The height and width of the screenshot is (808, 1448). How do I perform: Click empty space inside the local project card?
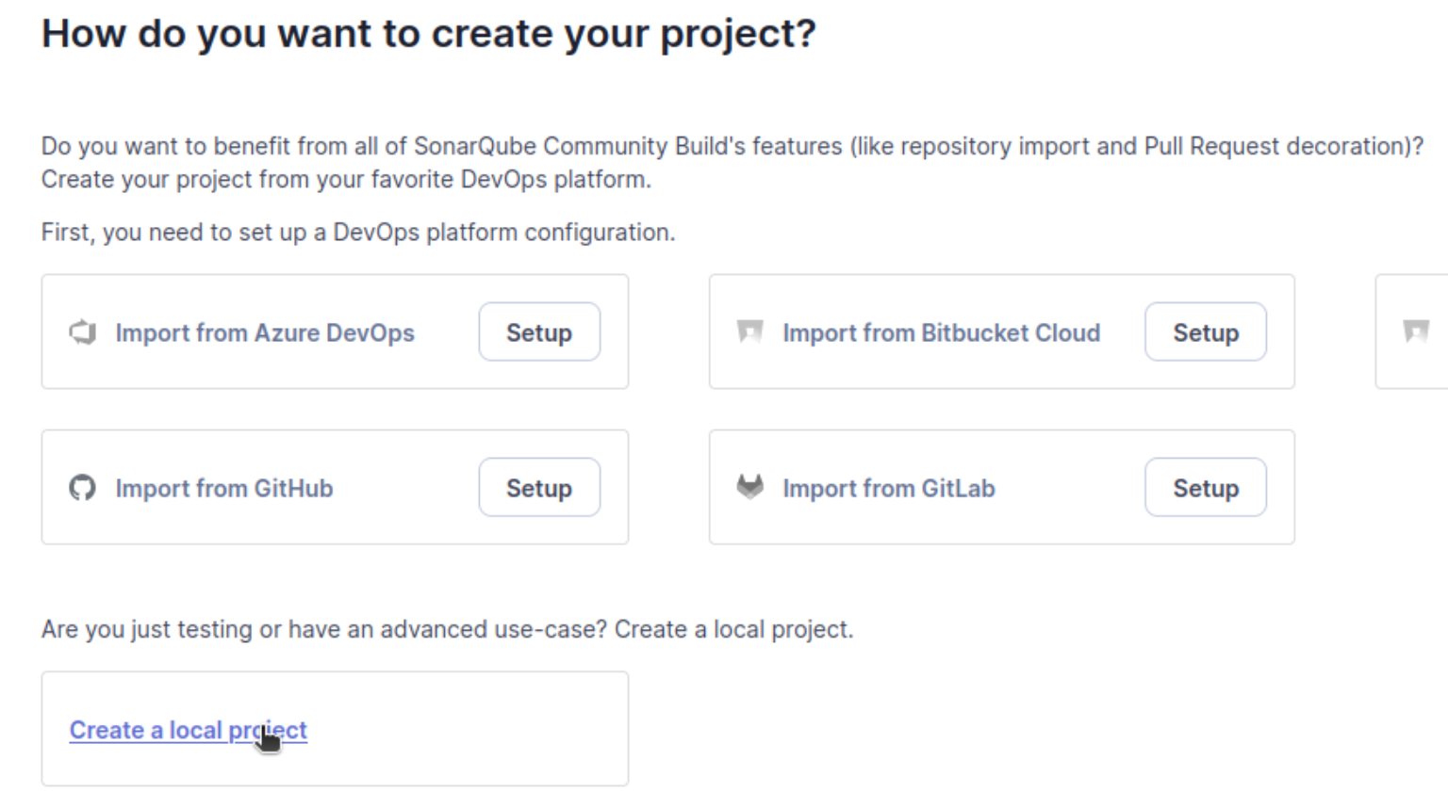coord(471,729)
